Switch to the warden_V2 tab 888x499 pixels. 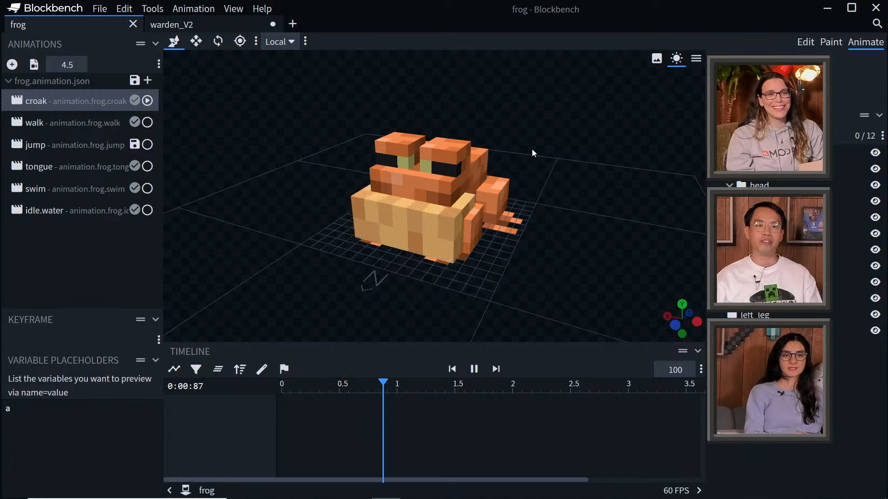[x=172, y=24]
